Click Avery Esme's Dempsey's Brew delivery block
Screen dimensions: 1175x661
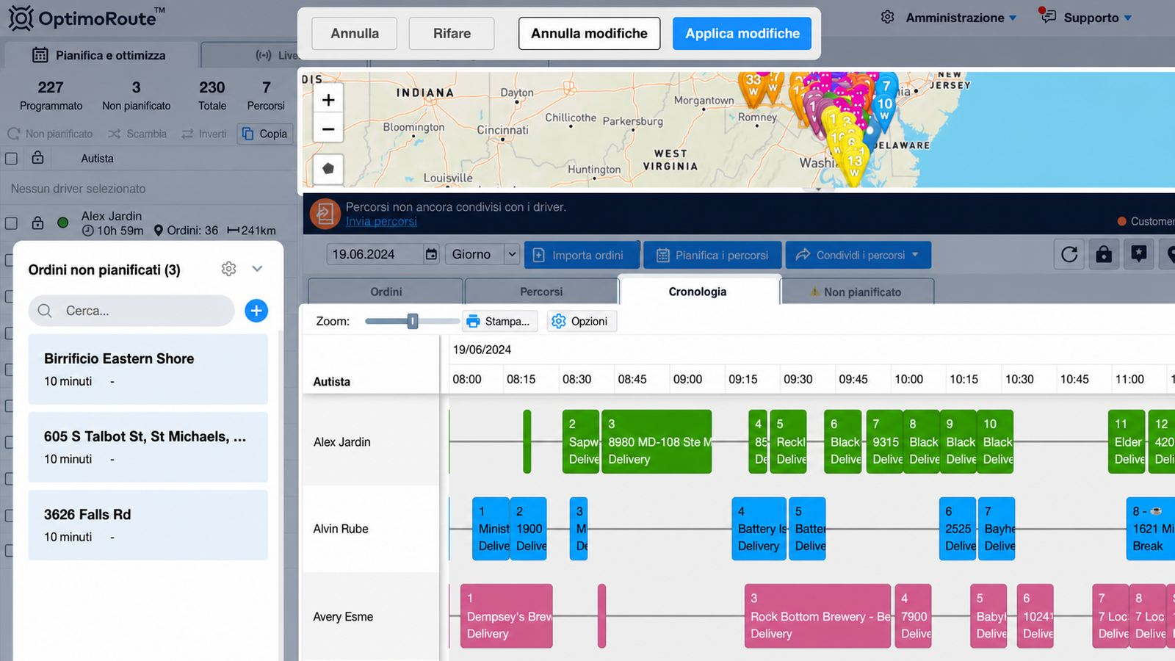pos(506,616)
